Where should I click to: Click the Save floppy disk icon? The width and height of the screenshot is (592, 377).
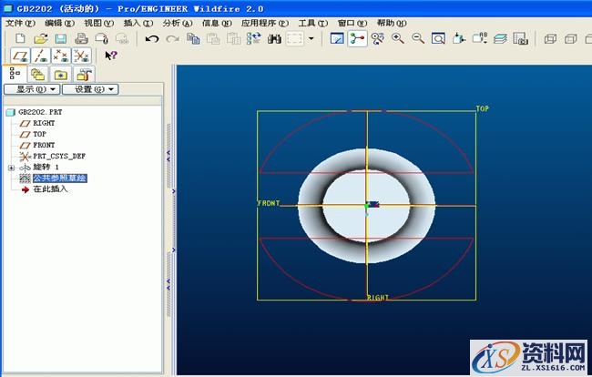(60, 39)
